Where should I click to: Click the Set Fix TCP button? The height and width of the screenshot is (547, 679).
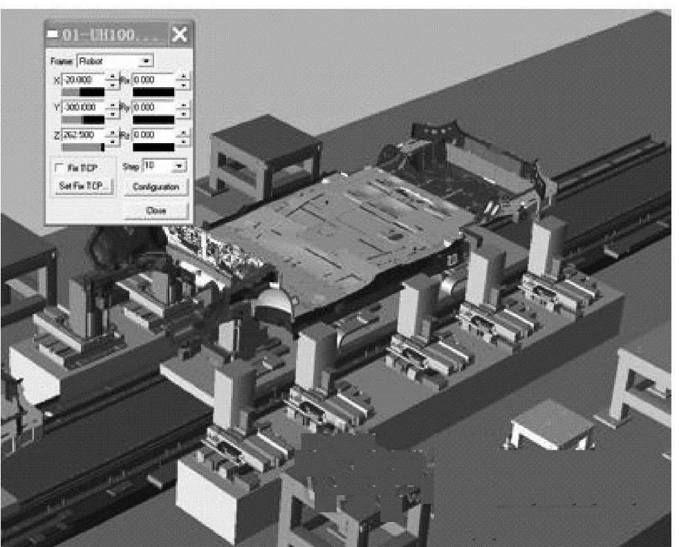tap(84, 186)
